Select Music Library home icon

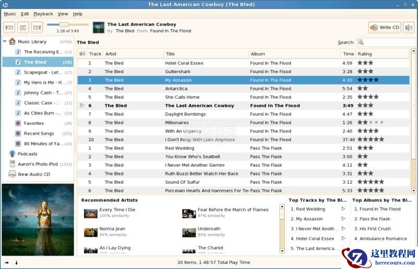12,41
